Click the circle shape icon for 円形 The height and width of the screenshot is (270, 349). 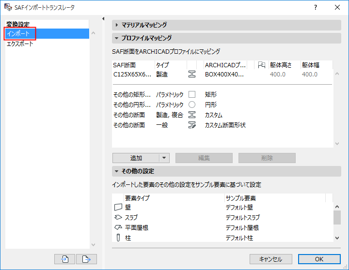[192, 105]
